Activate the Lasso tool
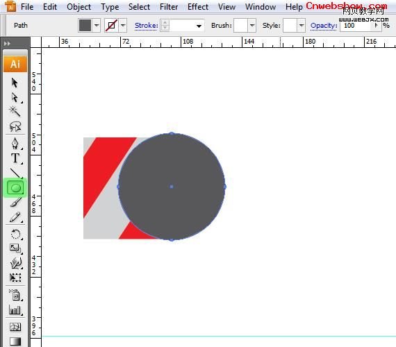Screen dimensions: 396x347 click(x=15, y=126)
